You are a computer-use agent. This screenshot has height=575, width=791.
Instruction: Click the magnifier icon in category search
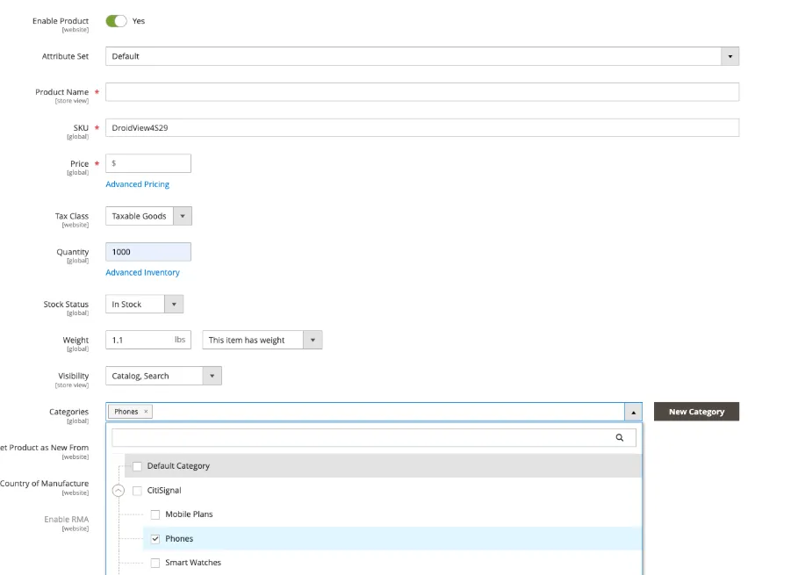pos(620,438)
